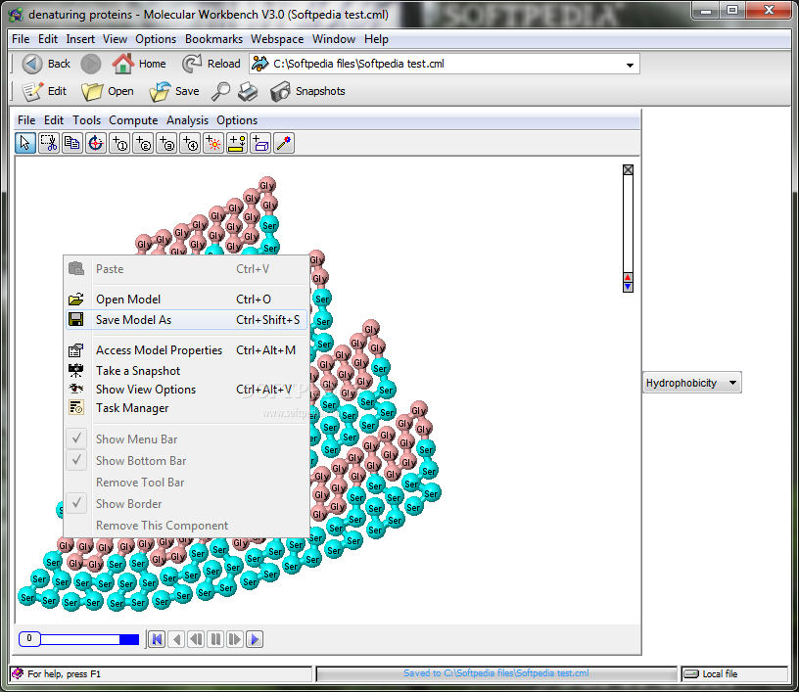799x692 pixels.
Task: Click the blue down arrow on heat bar
Action: click(x=628, y=287)
